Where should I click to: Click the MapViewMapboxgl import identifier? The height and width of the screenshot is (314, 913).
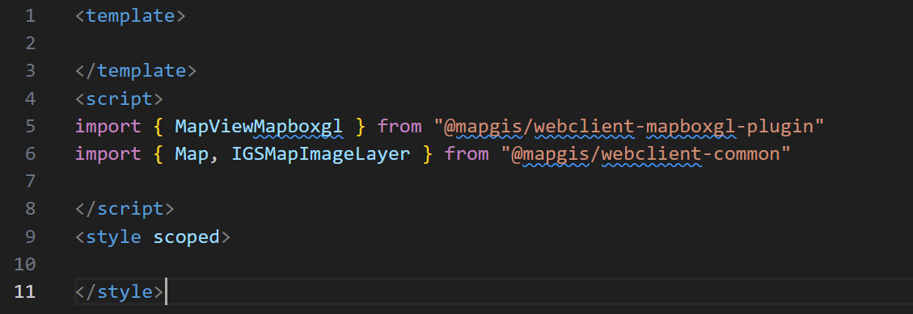(259, 126)
